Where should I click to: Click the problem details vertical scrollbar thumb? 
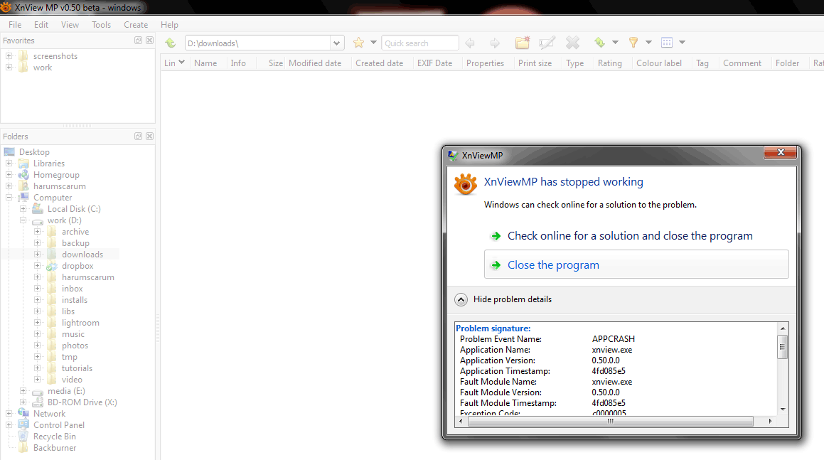coord(783,346)
